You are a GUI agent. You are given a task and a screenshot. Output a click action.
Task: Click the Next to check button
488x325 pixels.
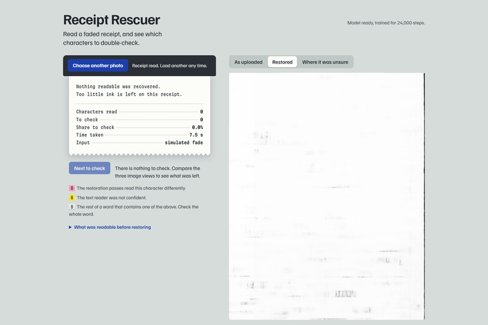click(90, 168)
